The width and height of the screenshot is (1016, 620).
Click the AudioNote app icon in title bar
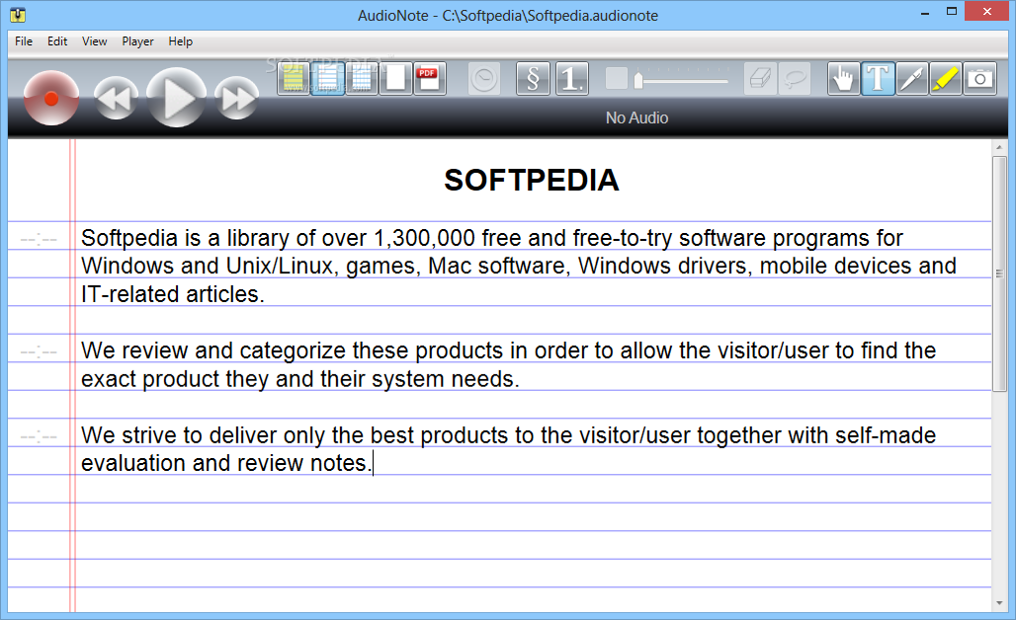[18, 14]
